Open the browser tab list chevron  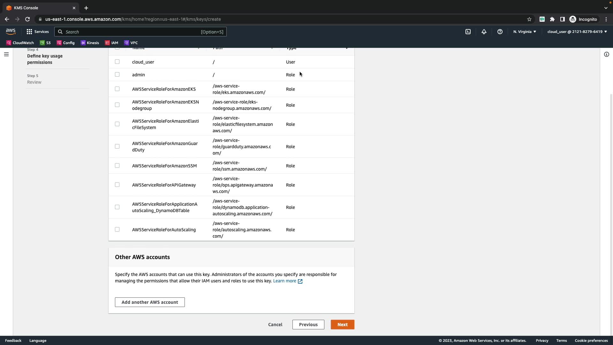[606, 8]
